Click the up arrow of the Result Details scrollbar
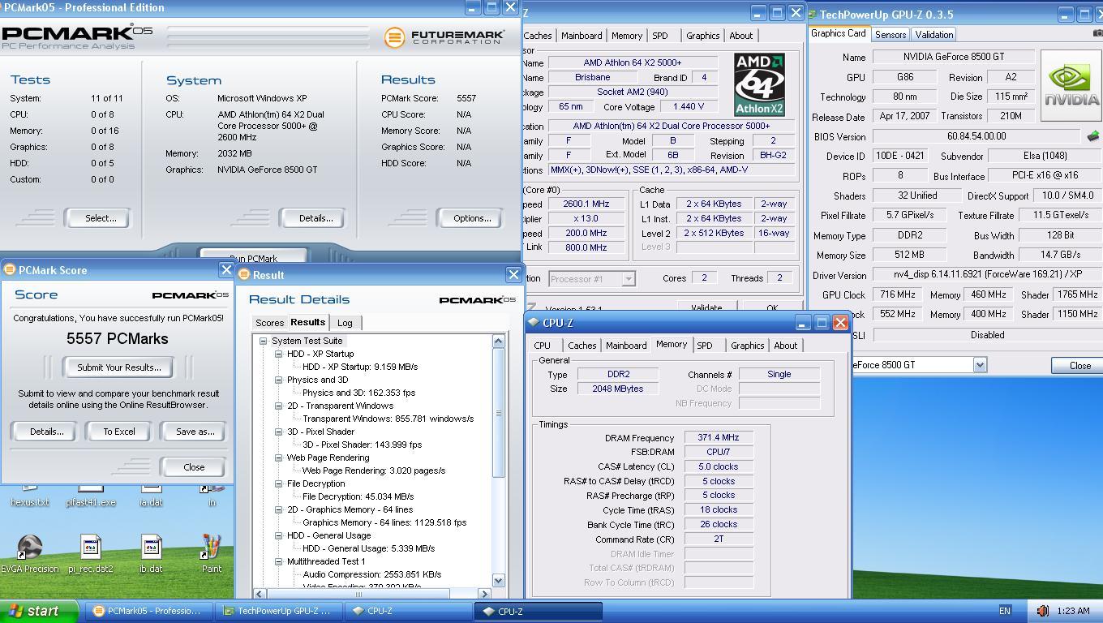 (498, 342)
